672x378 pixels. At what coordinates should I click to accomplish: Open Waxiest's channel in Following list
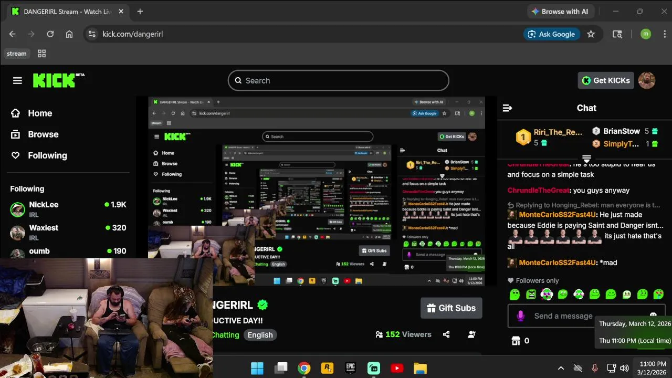point(68,232)
